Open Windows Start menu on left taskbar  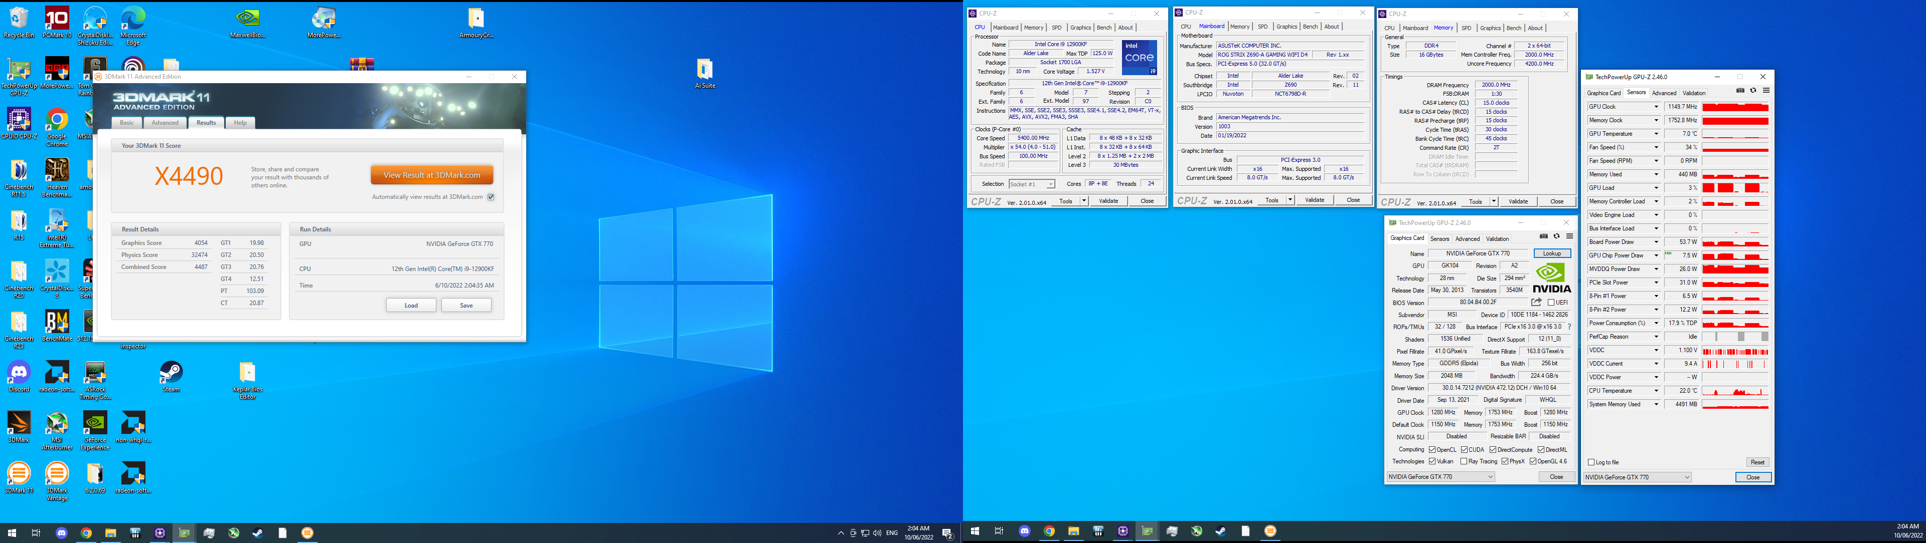(11, 532)
